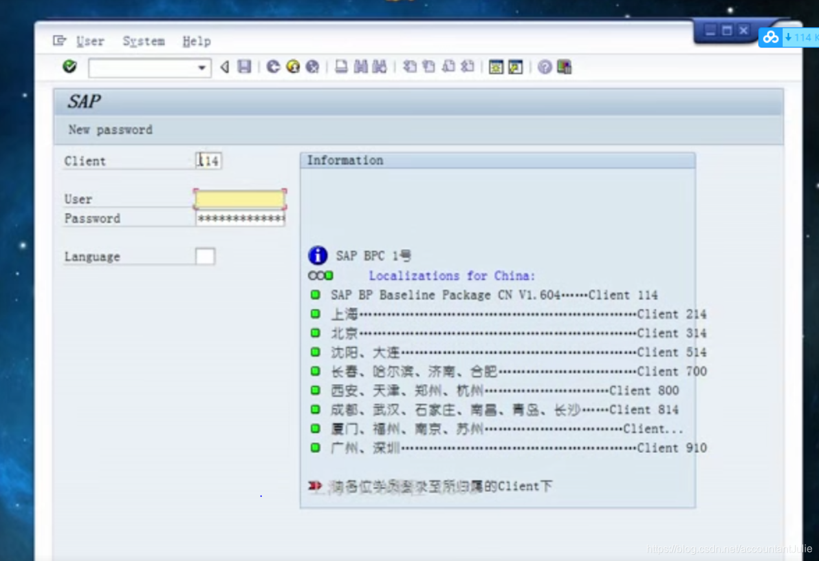Open the command field dropdown arrow
The width and height of the screenshot is (819, 561).
click(201, 68)
